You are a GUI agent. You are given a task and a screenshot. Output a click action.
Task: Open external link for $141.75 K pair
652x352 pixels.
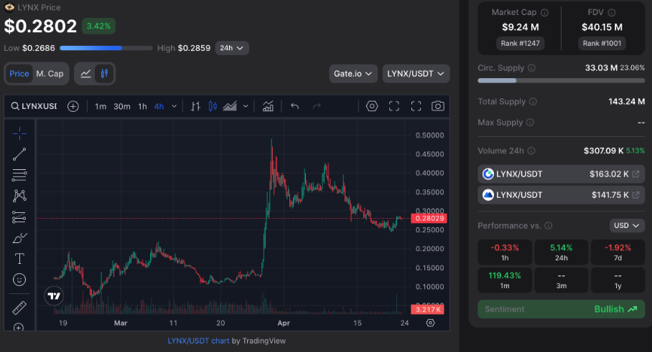(x=635, y=195)
